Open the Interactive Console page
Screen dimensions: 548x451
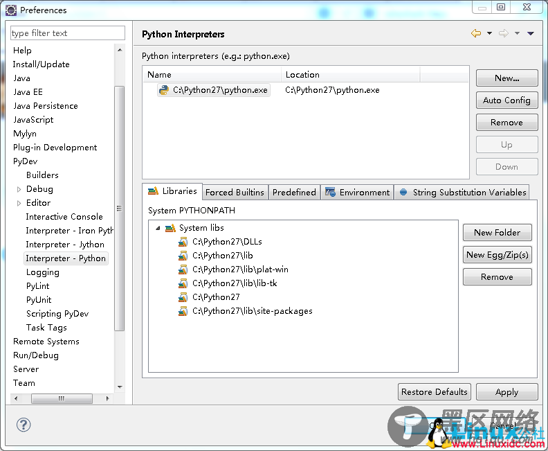pos(64,217)
